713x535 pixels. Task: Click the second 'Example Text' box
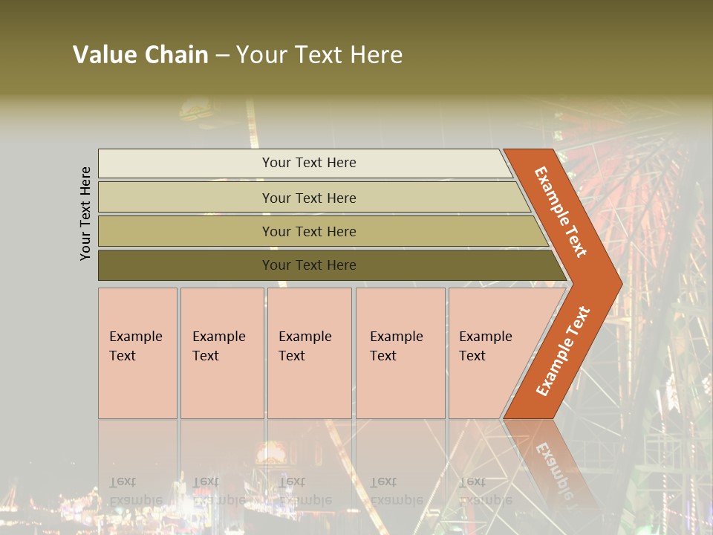pyautogui.click(x=222, y=353)
